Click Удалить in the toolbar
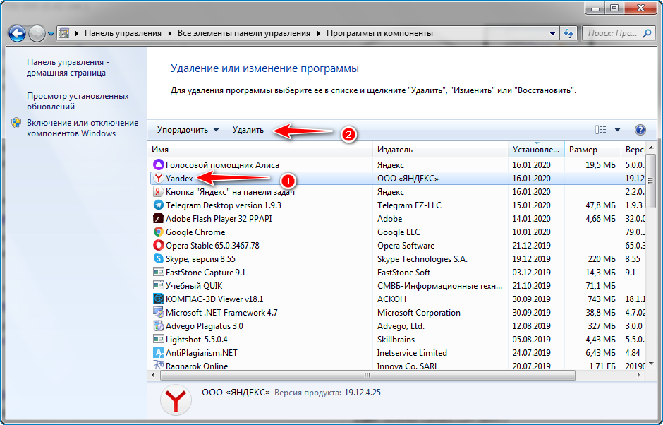 coord(248,130)
